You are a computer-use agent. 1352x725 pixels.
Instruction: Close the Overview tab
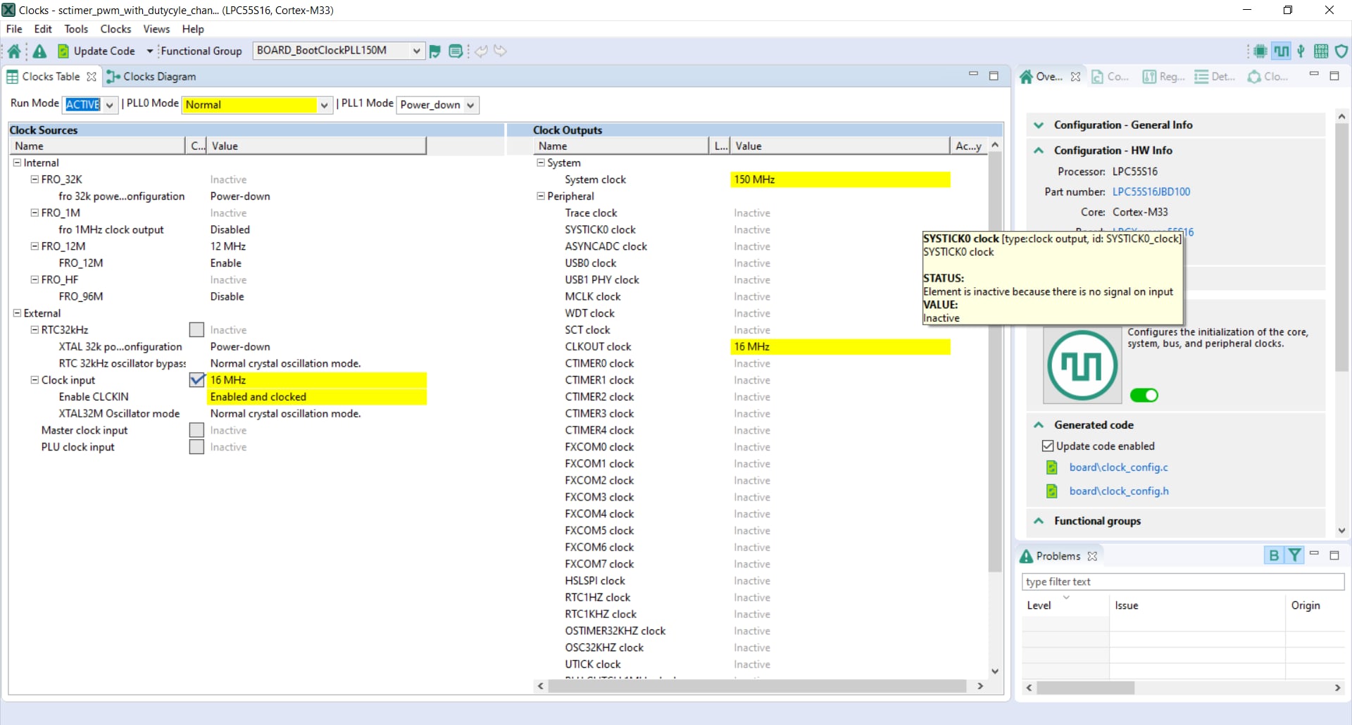tap(1075, 77)
